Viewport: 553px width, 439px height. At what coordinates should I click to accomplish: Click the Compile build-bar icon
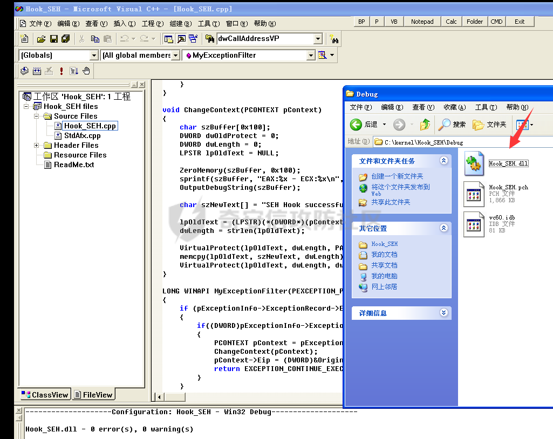tap(24, 71)
